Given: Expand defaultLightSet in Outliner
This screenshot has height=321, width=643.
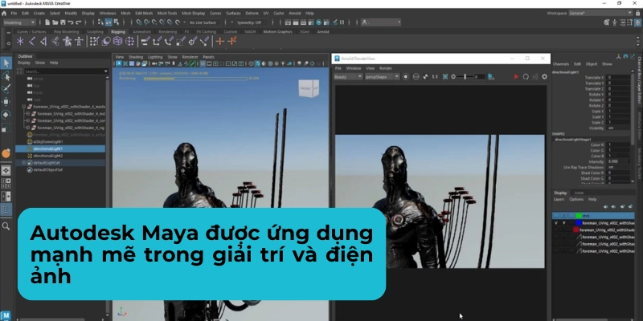Looking at the screenshot, I should coord(24,163).
